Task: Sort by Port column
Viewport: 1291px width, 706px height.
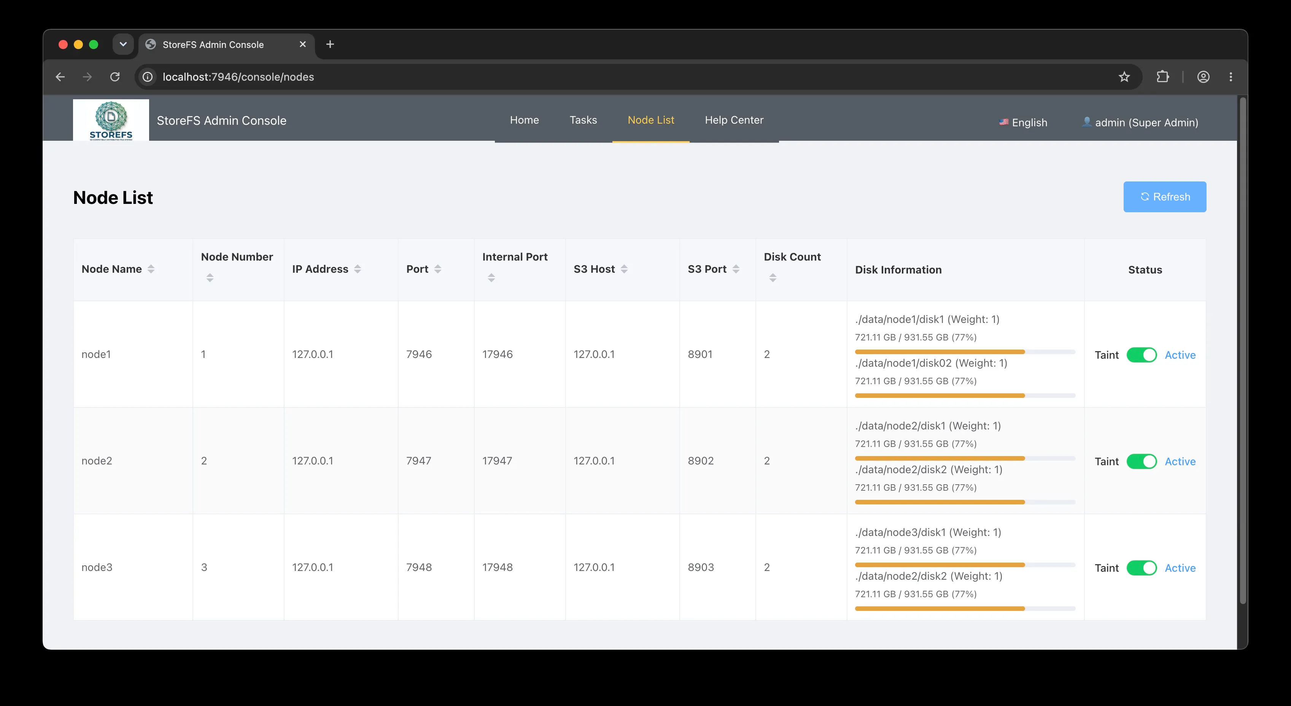Action: tap(437, 269)
